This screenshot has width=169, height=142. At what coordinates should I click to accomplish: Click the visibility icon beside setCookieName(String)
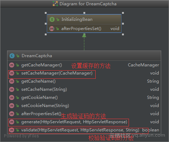tap(17, 106)
